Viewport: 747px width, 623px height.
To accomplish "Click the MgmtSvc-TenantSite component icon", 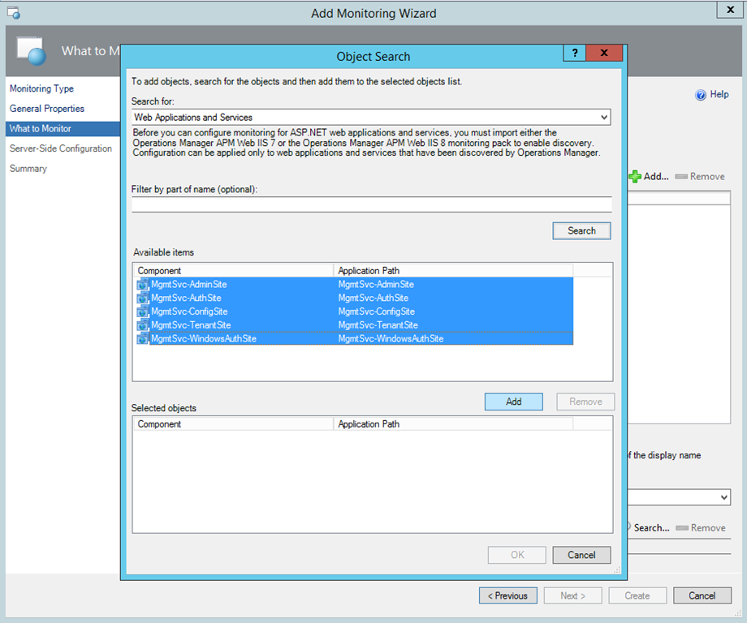I will click(143, 325).
